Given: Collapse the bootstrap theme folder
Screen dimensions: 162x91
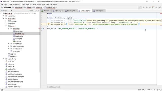Looking at the screenshot, I should click(9, 29).
